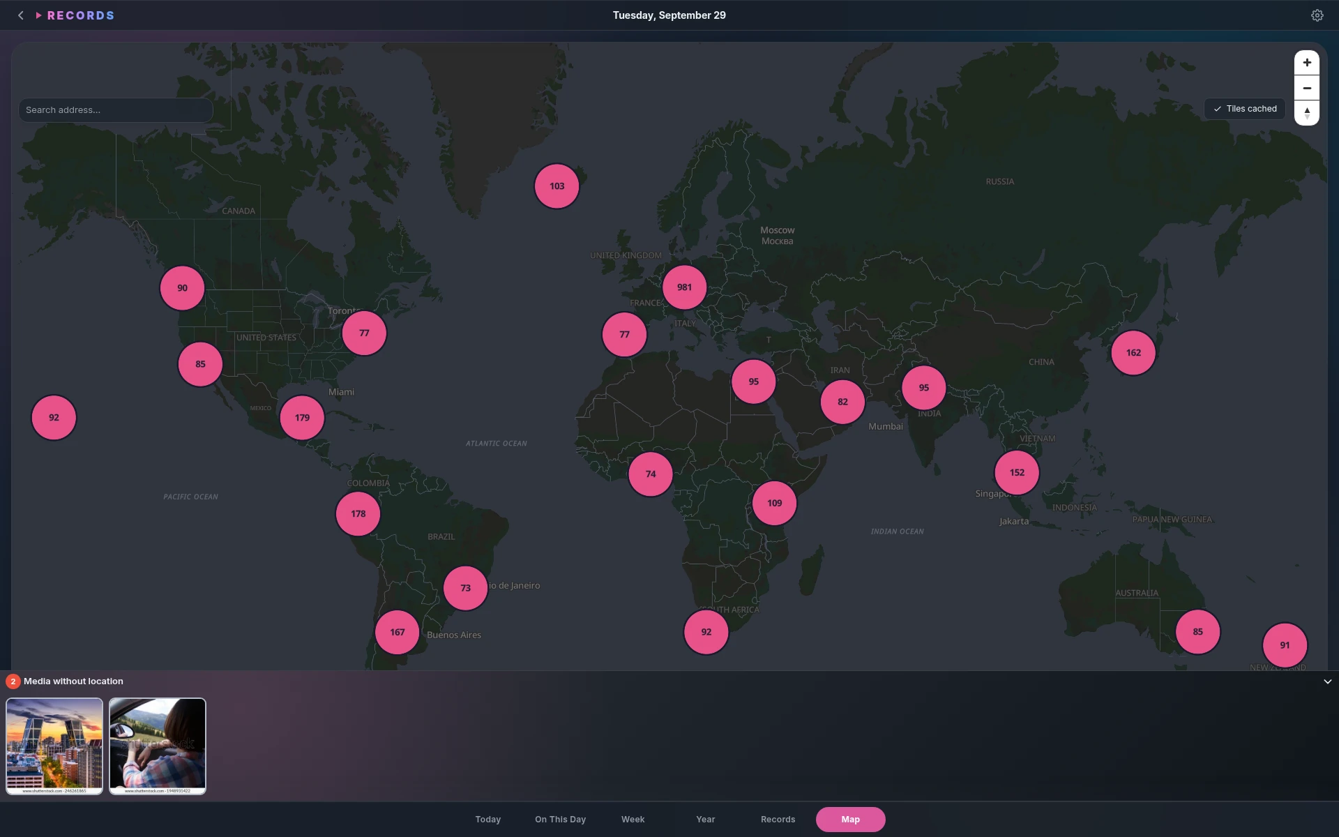Click the 92 cluster in South Africa
The width and height of the screenshot is (1339, 837).
pyautogui.click(x=706, y=632)
